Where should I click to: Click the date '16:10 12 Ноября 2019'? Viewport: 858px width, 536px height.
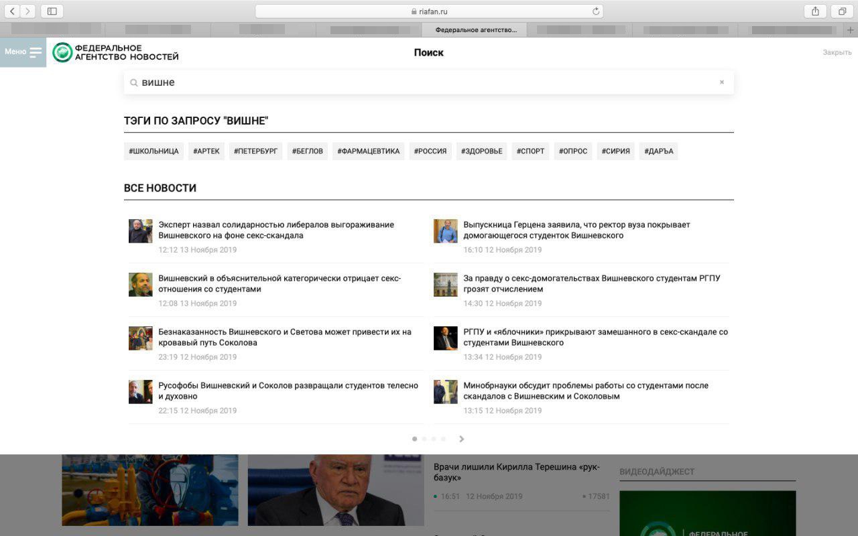click(503, 250)
